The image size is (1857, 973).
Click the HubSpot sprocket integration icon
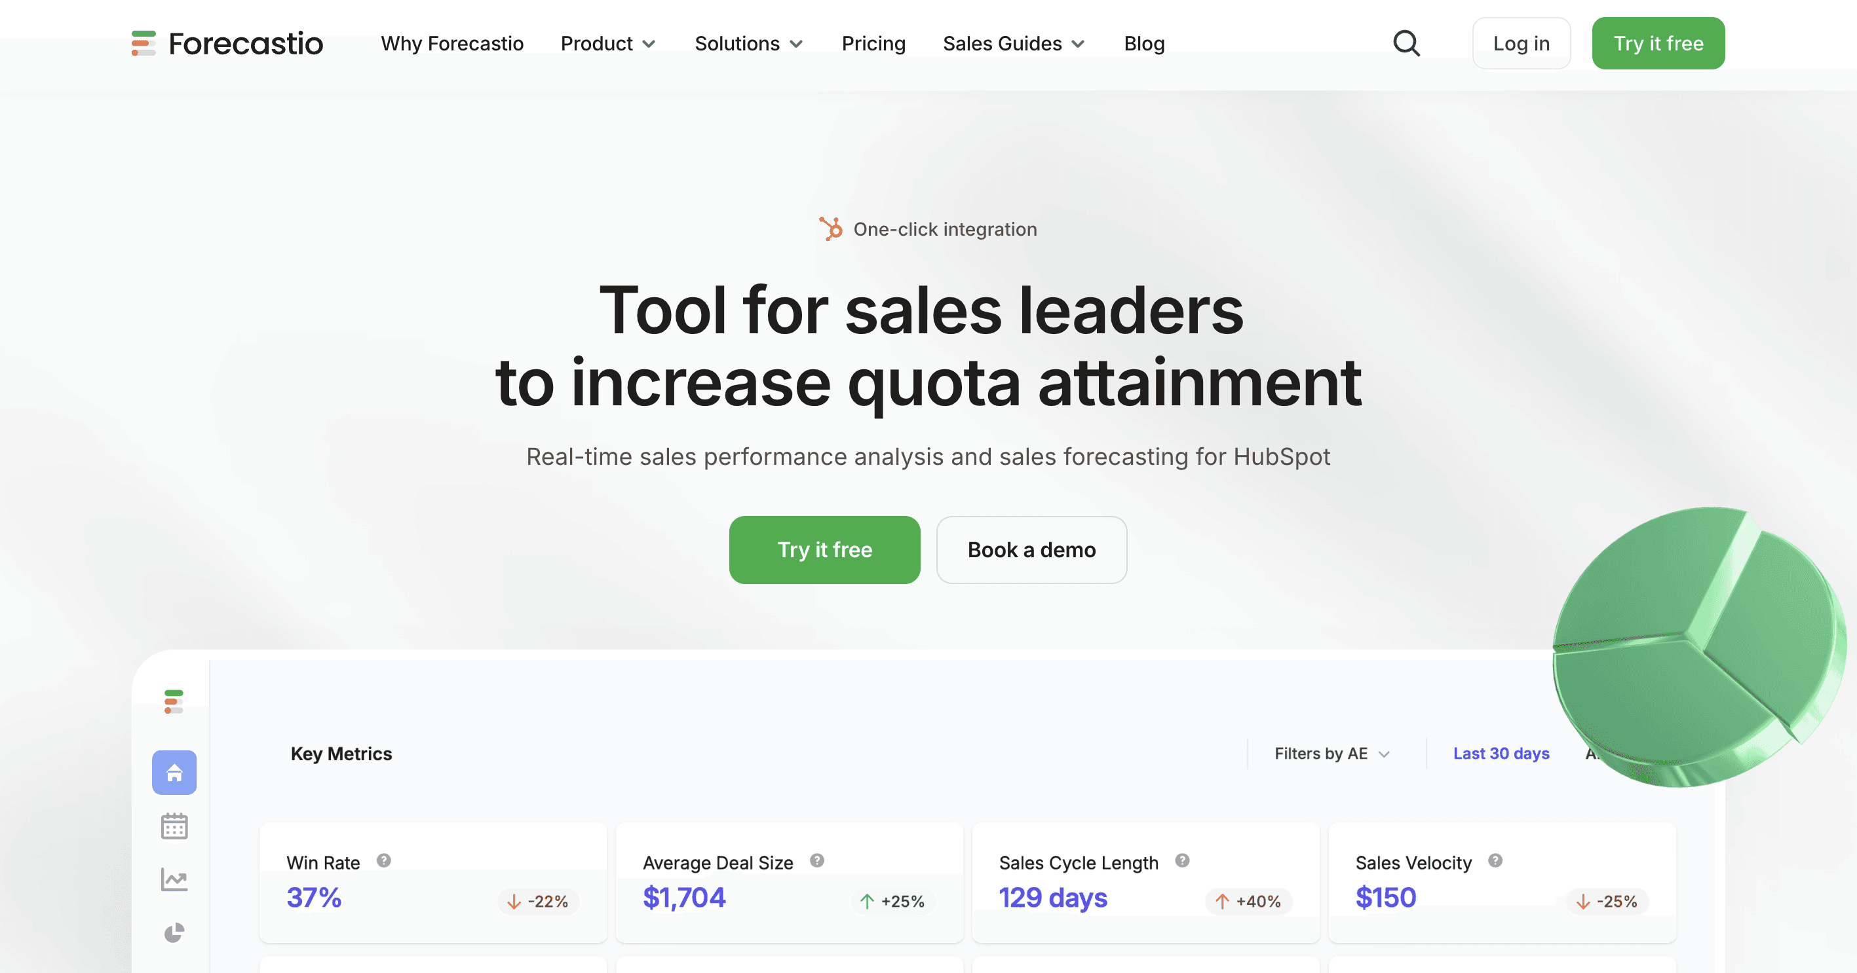click(830, 229)
